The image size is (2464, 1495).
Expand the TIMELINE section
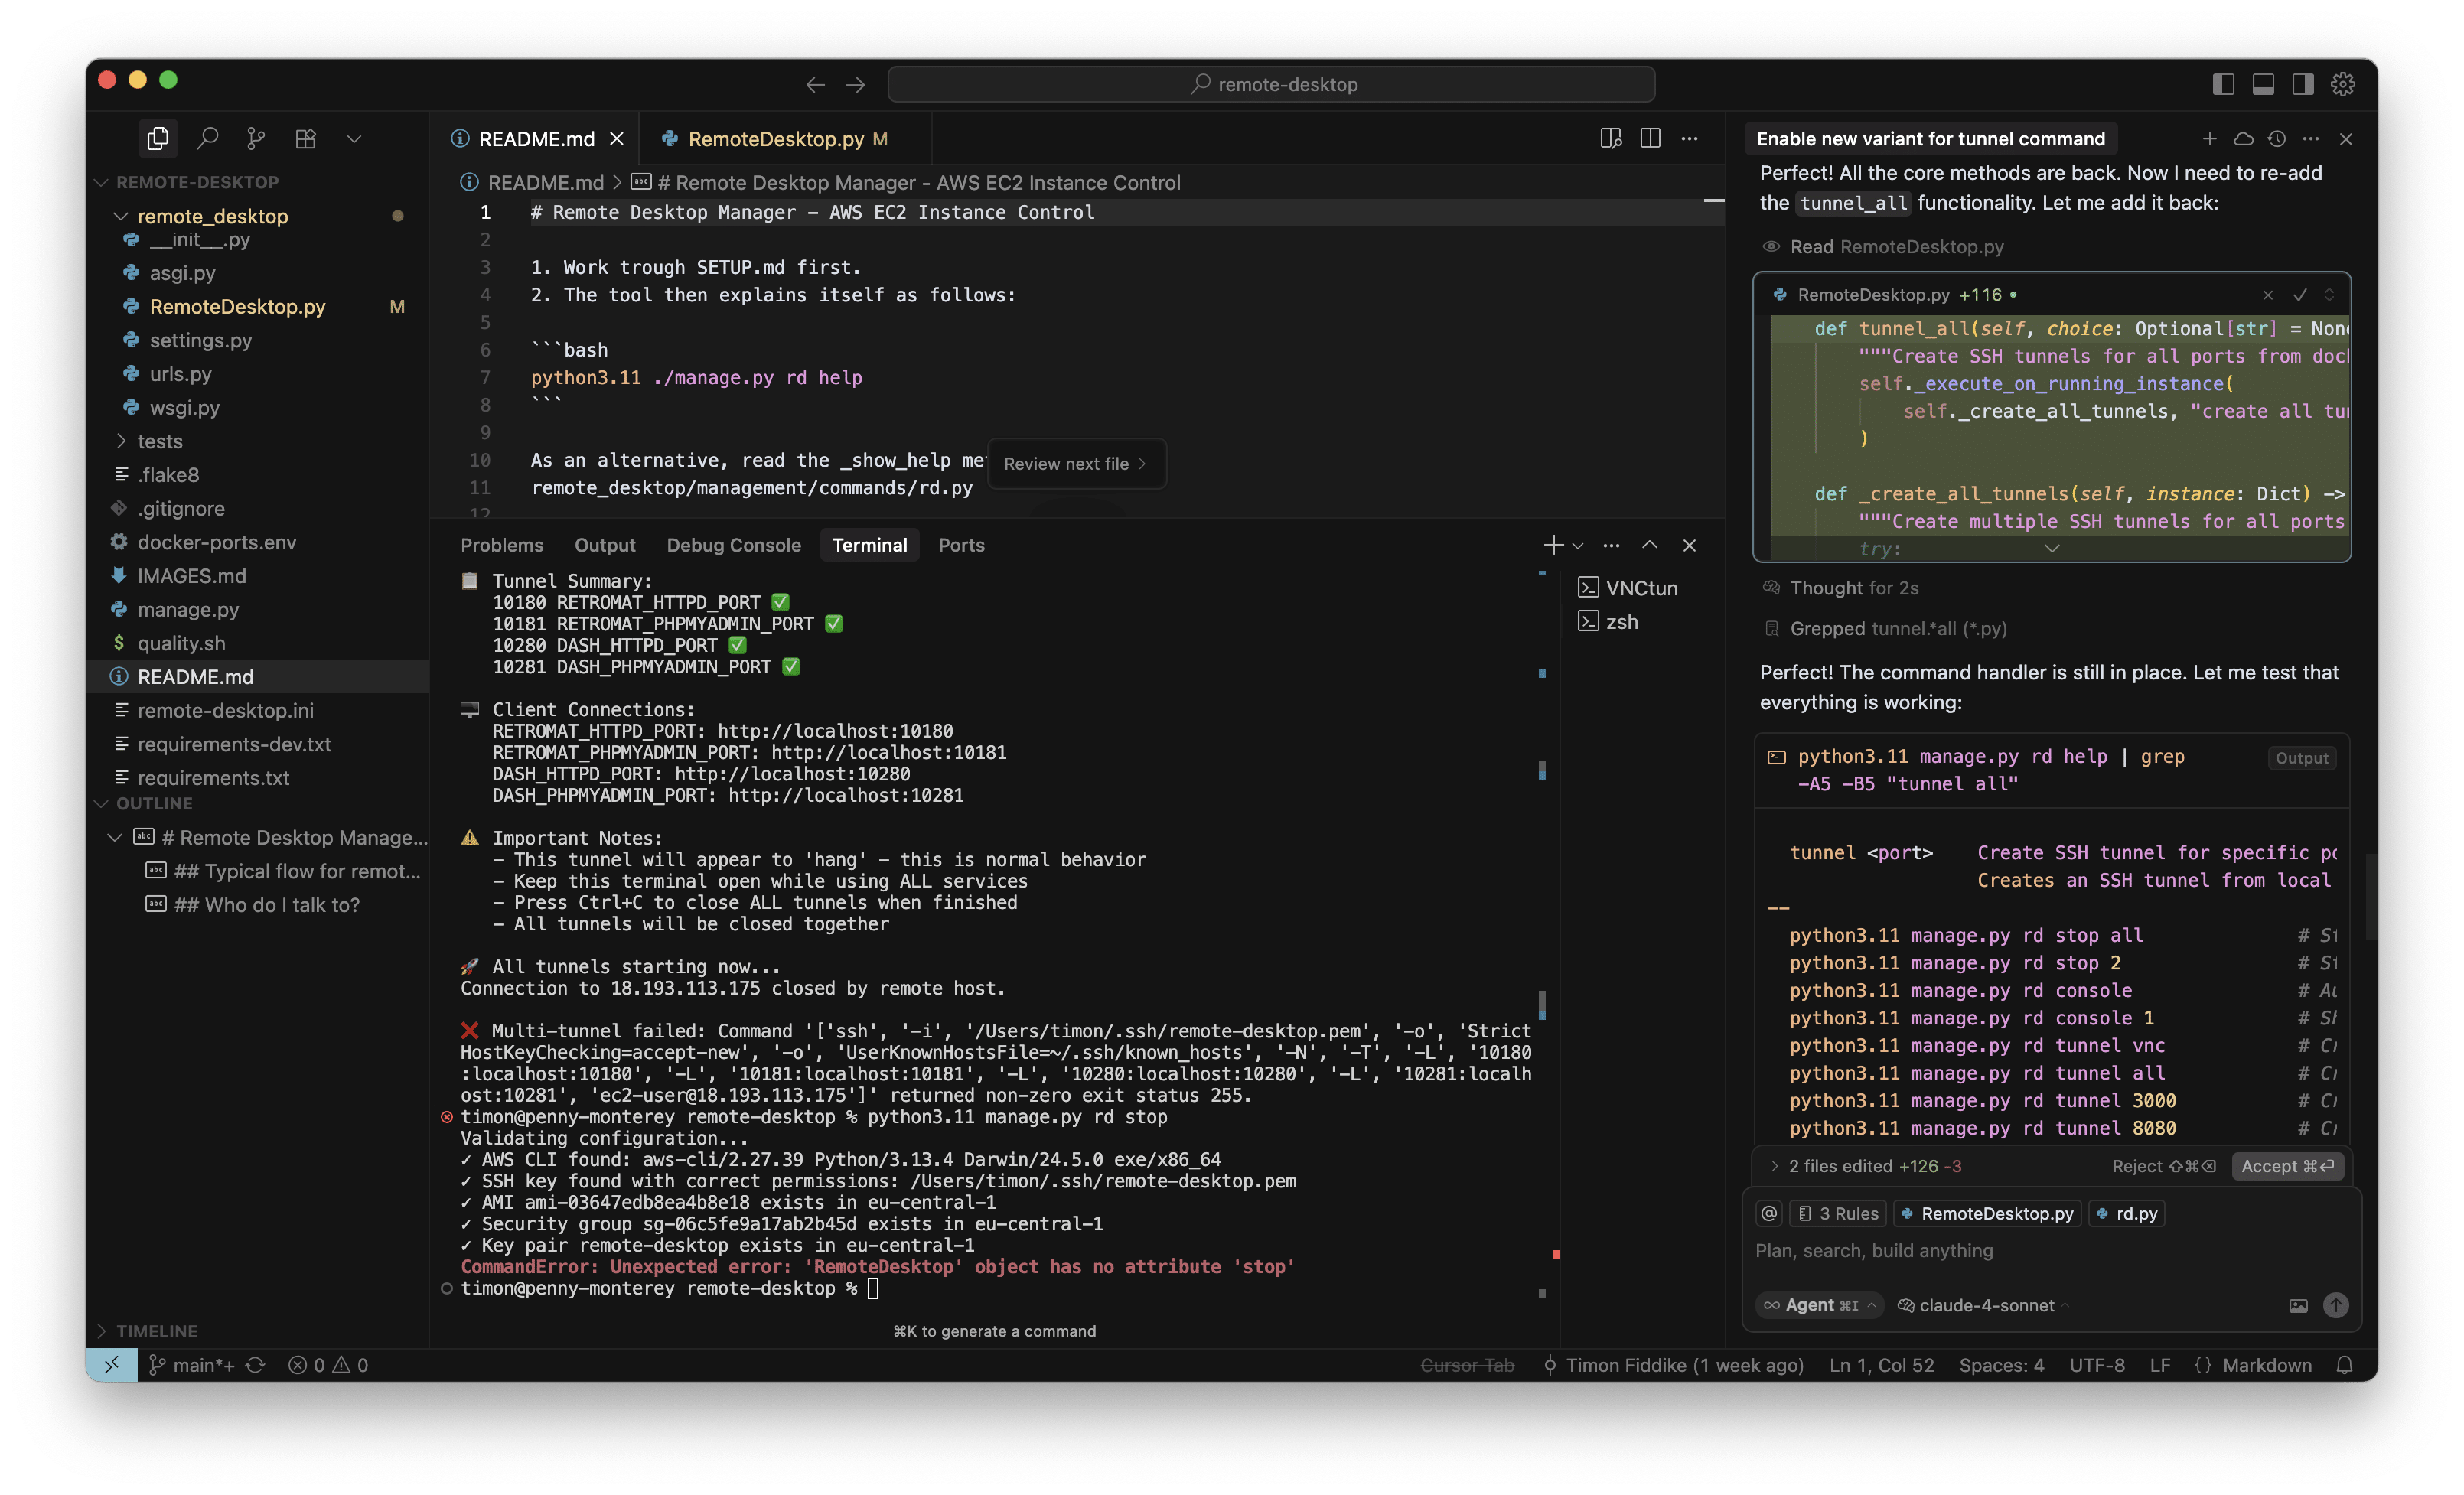[156, 1331]
